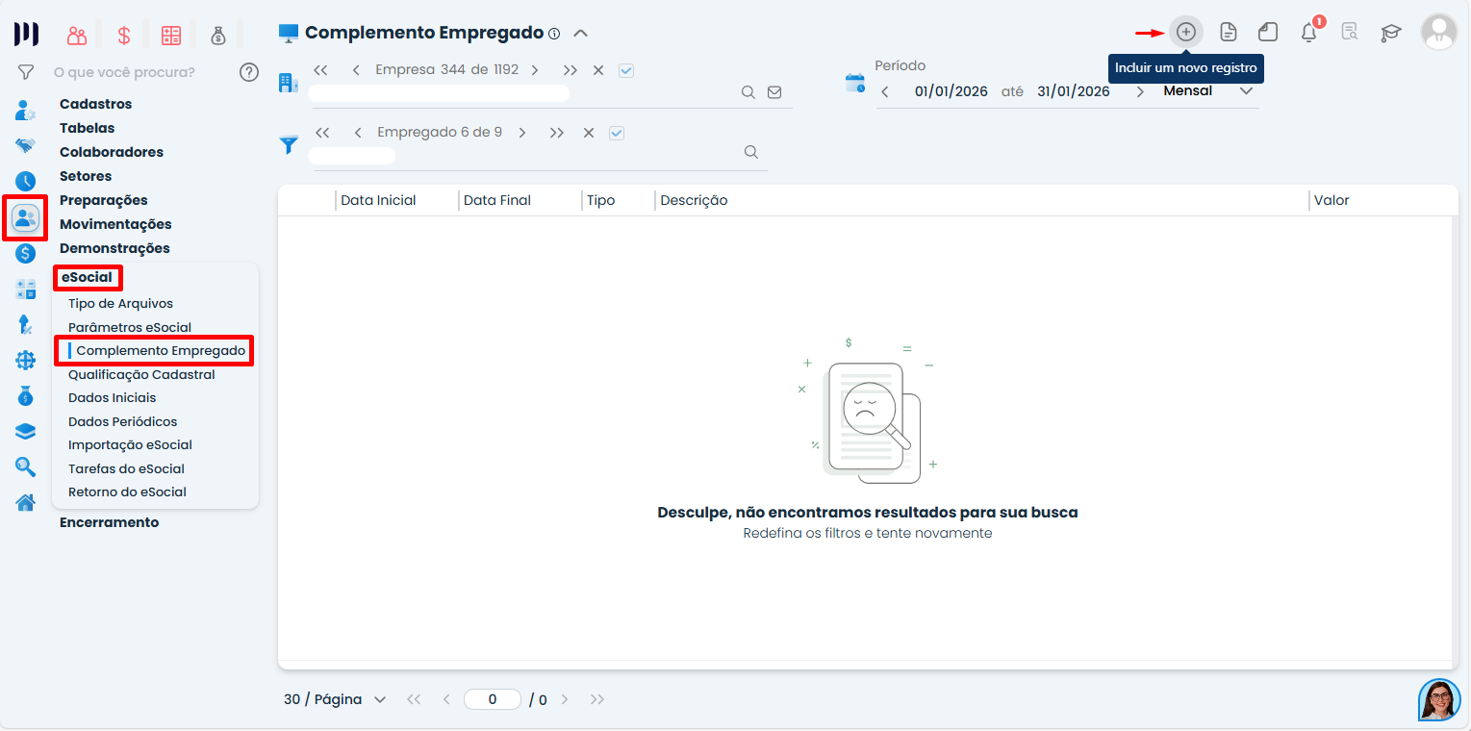Open the virtual assistant avatar
Screen dimensions: 1471x731
click(x=1439, y=699)
